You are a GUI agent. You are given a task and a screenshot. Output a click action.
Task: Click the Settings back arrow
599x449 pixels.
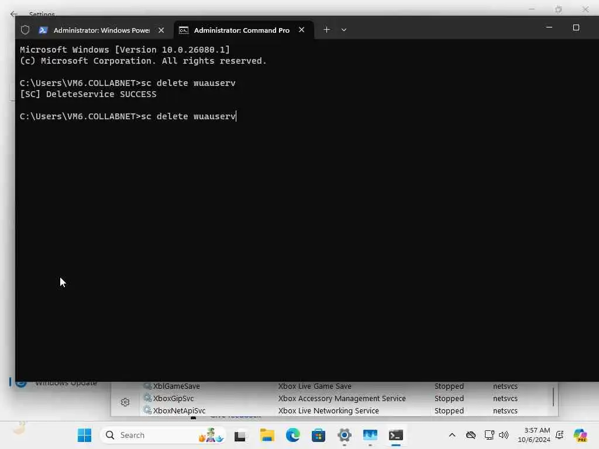pos(14,14)
